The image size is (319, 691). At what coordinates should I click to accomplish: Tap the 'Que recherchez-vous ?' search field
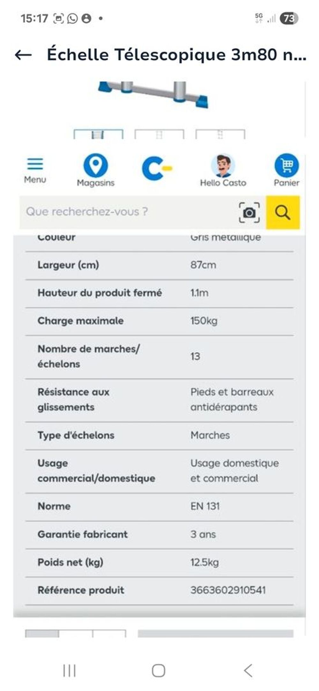(128, 211)
